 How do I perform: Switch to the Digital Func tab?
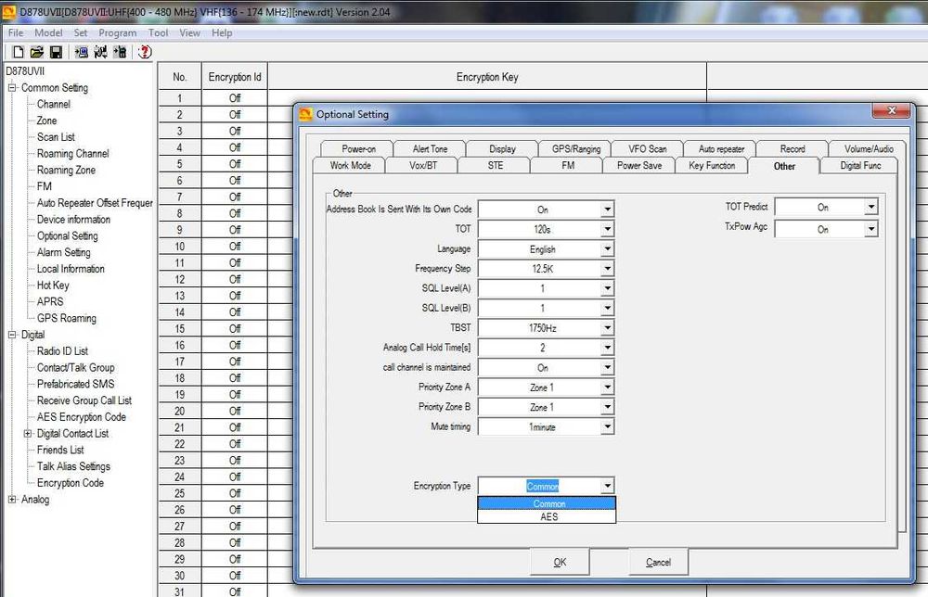coord(860,166)
